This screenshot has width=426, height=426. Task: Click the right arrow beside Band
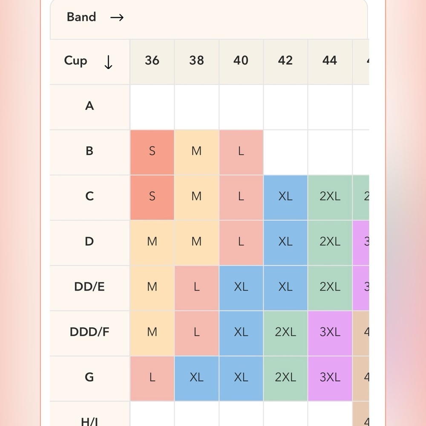pos(117,17)
